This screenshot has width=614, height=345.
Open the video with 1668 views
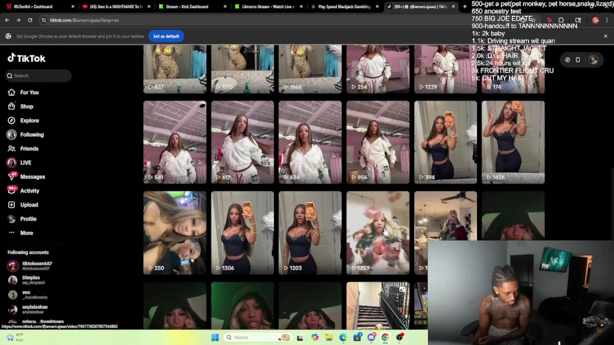coord(310,69)
